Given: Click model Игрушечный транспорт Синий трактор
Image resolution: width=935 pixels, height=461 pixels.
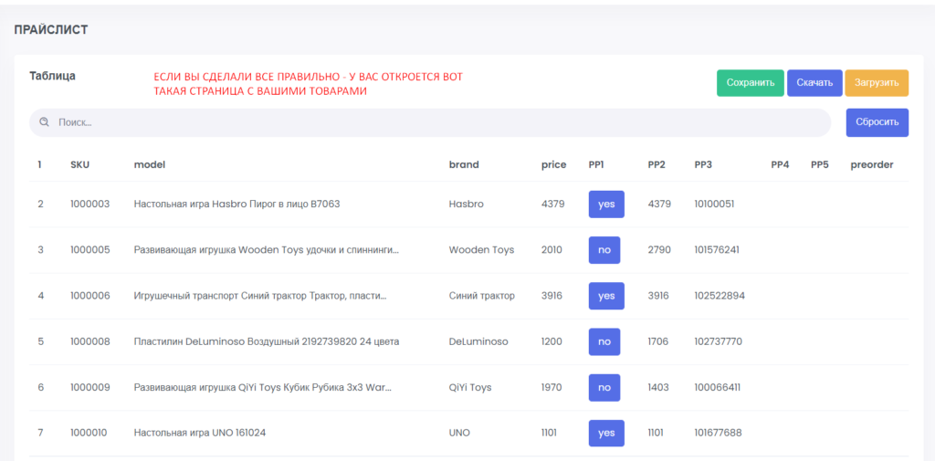Looking at the screenshot, I should coord(260,296).
